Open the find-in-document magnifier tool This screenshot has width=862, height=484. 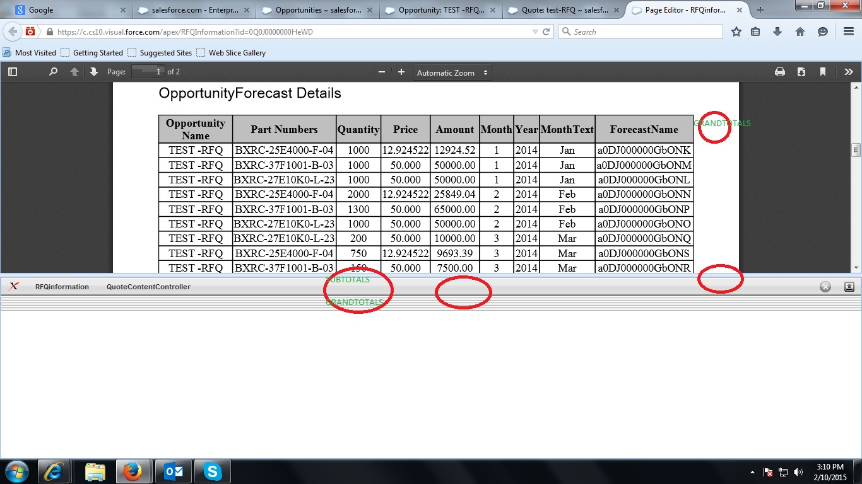(53, 72)
